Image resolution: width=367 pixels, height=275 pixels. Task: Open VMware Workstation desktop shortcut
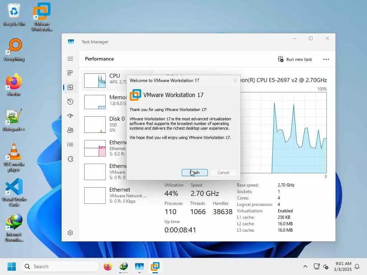point(42,17)
